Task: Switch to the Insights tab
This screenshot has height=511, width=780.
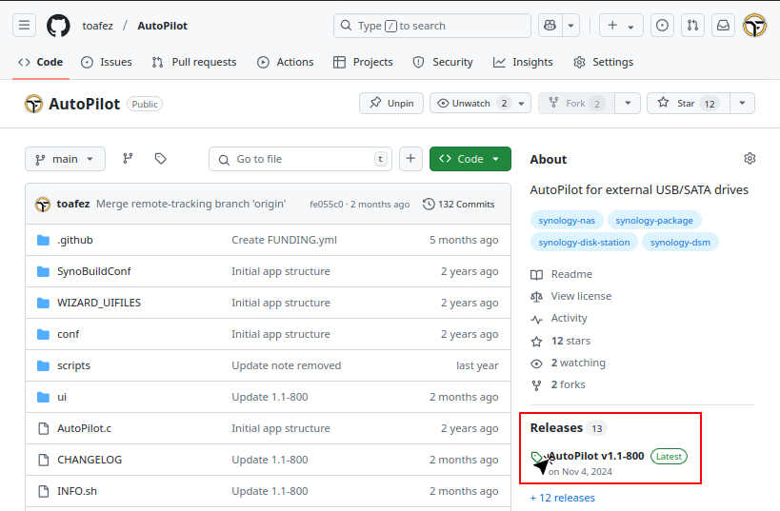Action: click(x=523, y=62)
